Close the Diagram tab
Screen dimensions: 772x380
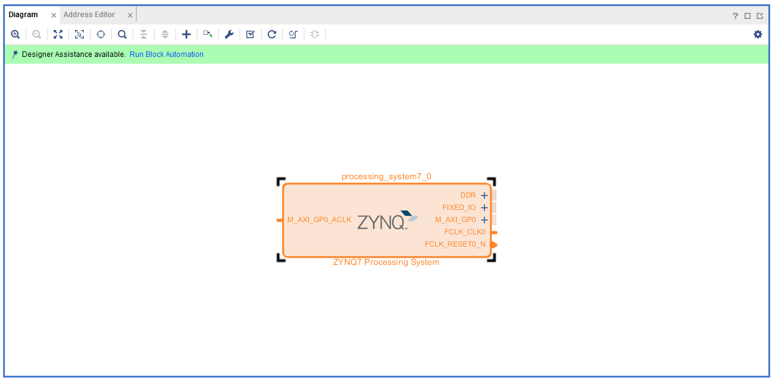pos(54,15)
